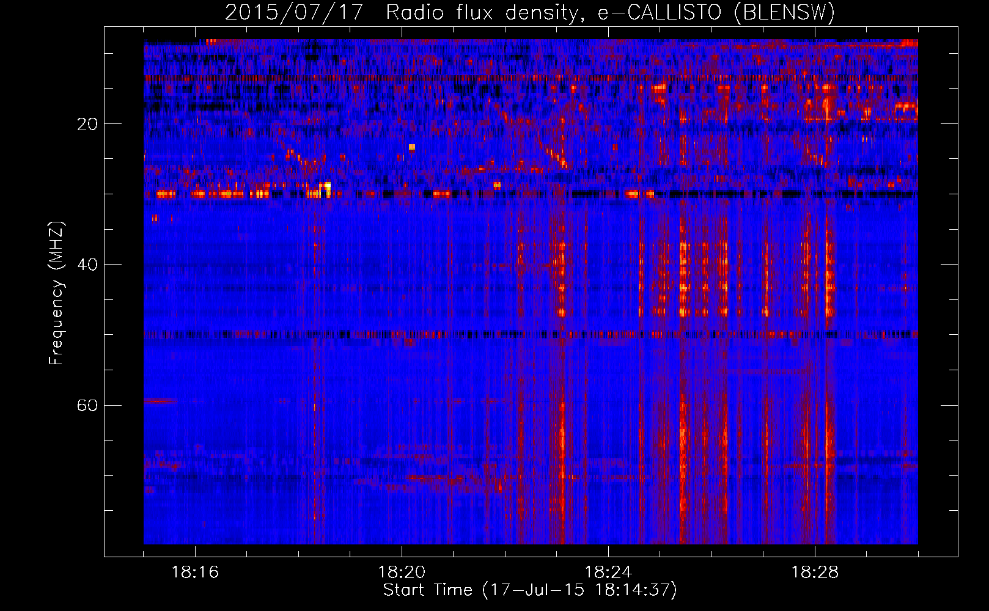Click the plot title text e-CALLISTO (BLENSW)
989x611 pixels.
716,13
